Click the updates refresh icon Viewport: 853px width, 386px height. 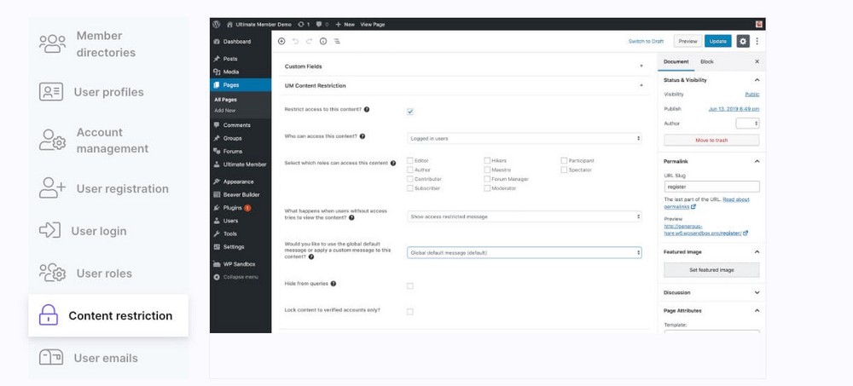(x=301, y=25)
